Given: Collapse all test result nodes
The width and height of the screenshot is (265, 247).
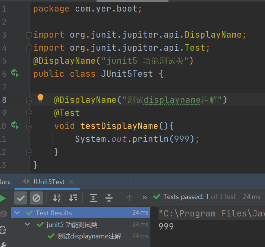Looking at the screenshot, I should 109,198.
